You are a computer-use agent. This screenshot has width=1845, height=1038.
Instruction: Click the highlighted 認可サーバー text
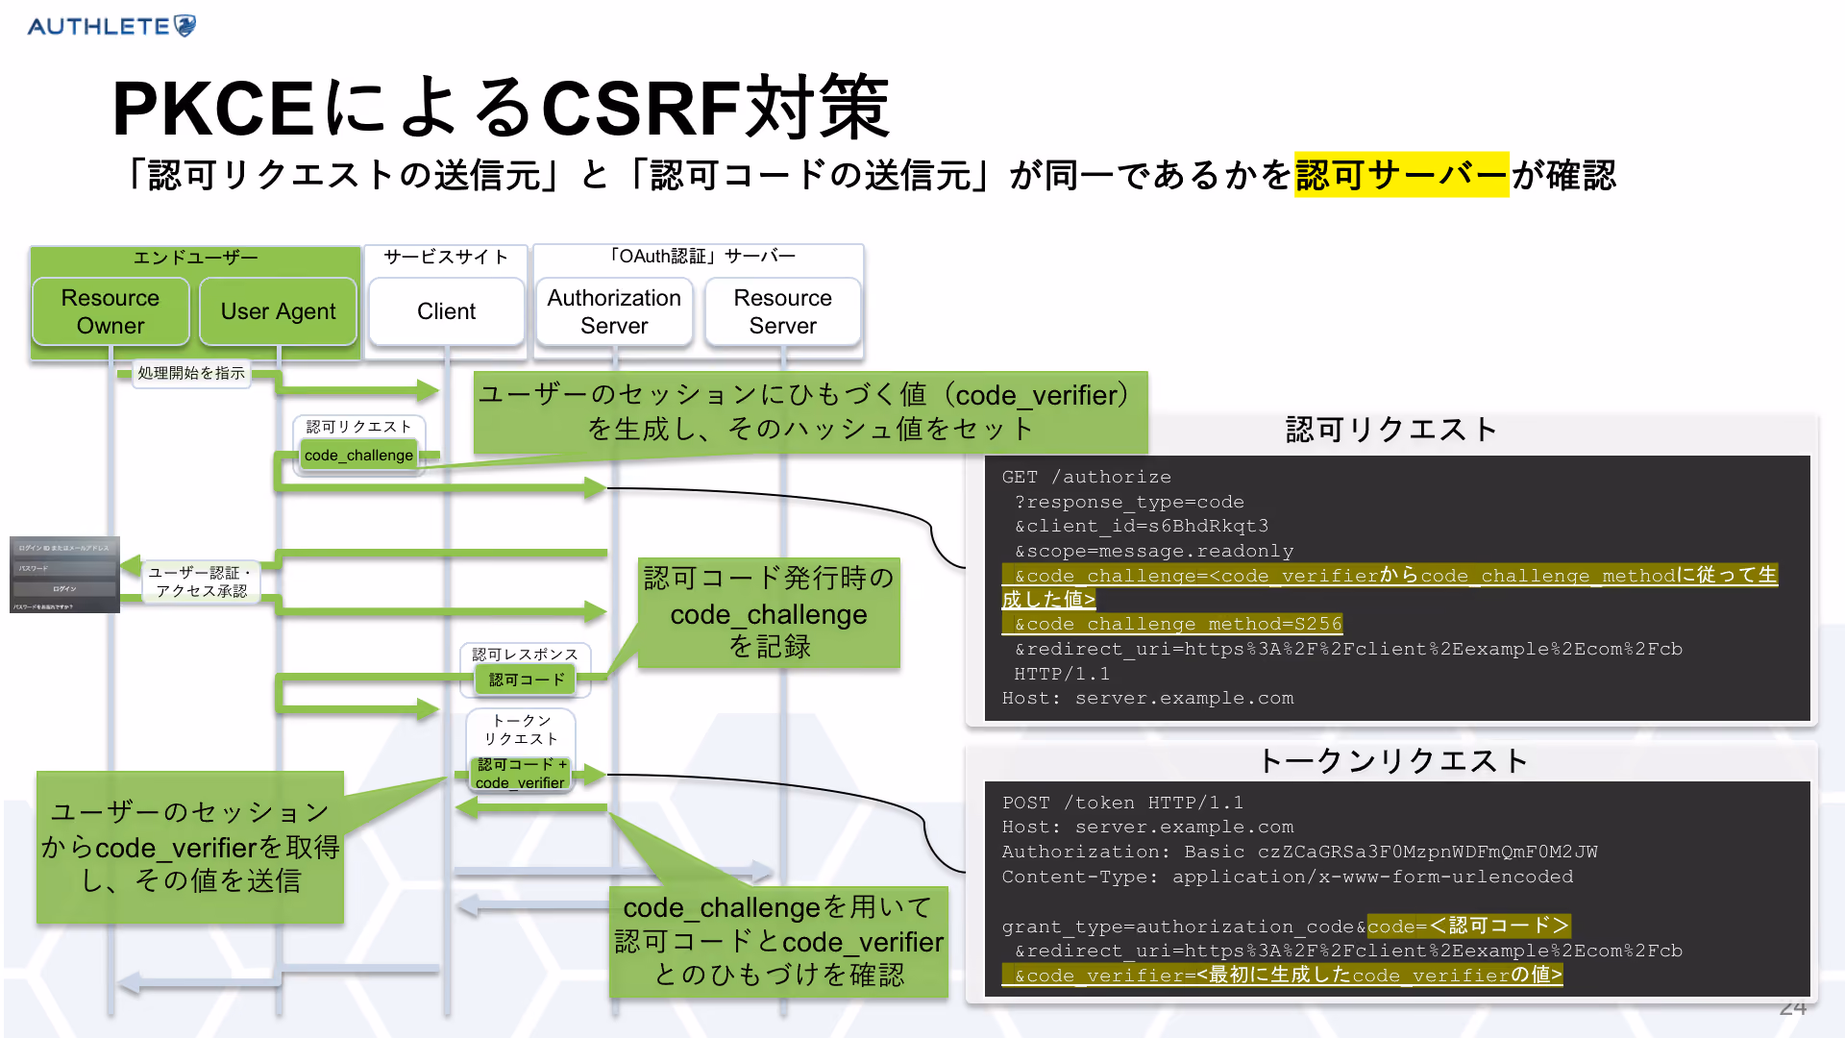tap(1402, 175)
